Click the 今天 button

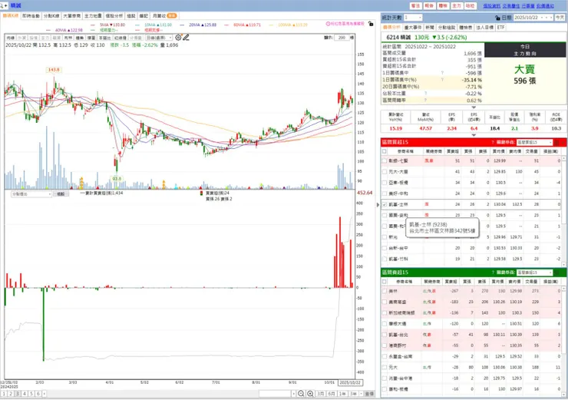tap(560, 18)
